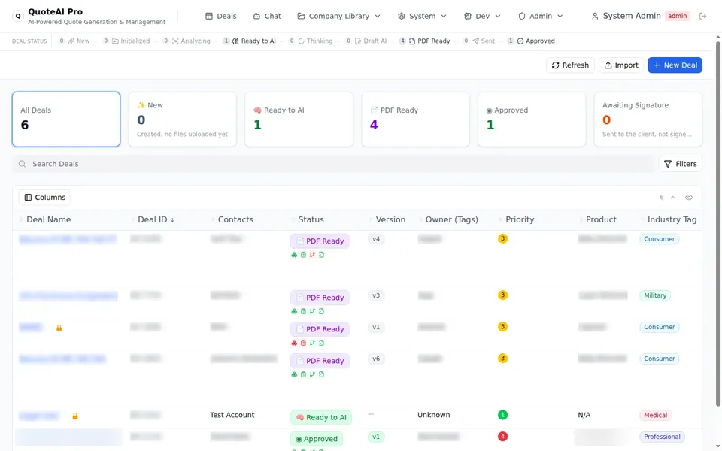Click the red priority 4 badge
This screenshot has width=722, height=451.
[x=502, y=436]
